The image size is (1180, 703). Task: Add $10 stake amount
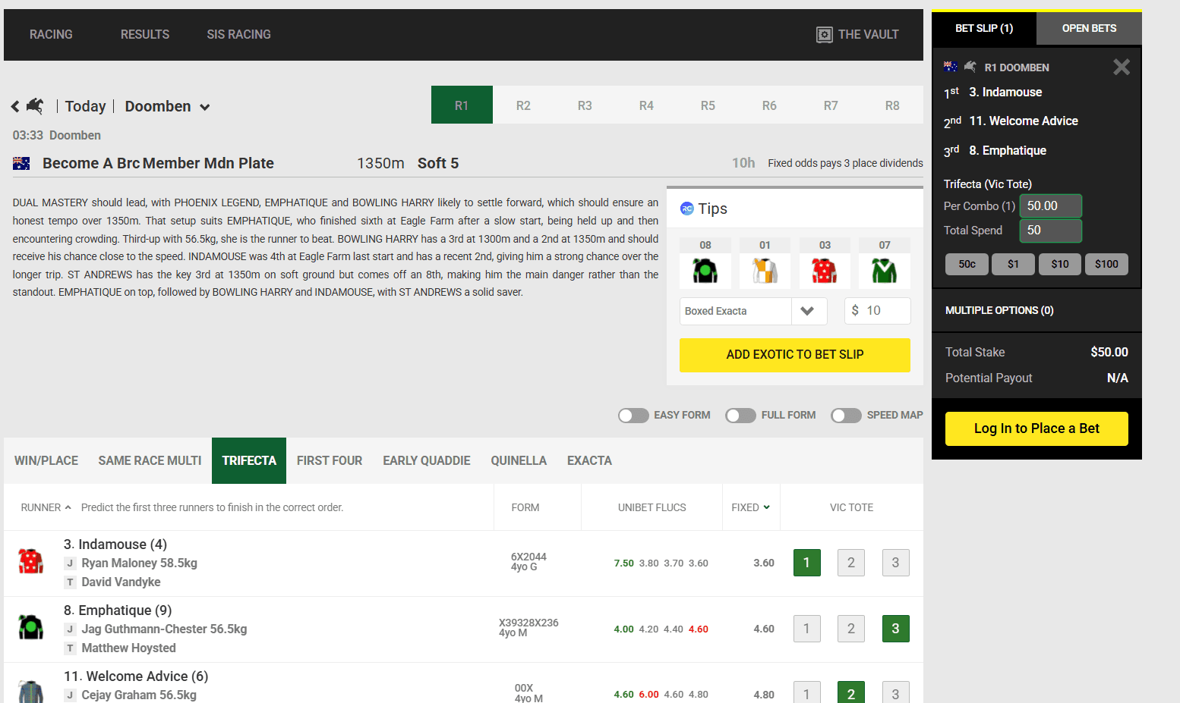click(x=1060, y=264)
